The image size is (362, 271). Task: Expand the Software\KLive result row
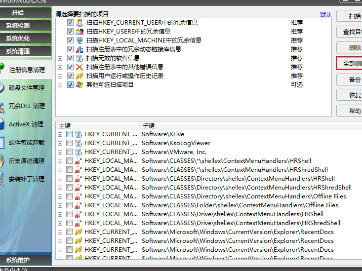coord(60,134)
